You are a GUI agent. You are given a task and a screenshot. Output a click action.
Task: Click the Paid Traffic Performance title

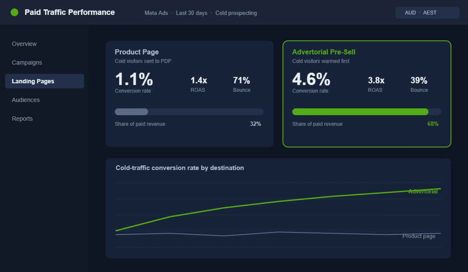(x=69, y=12)
